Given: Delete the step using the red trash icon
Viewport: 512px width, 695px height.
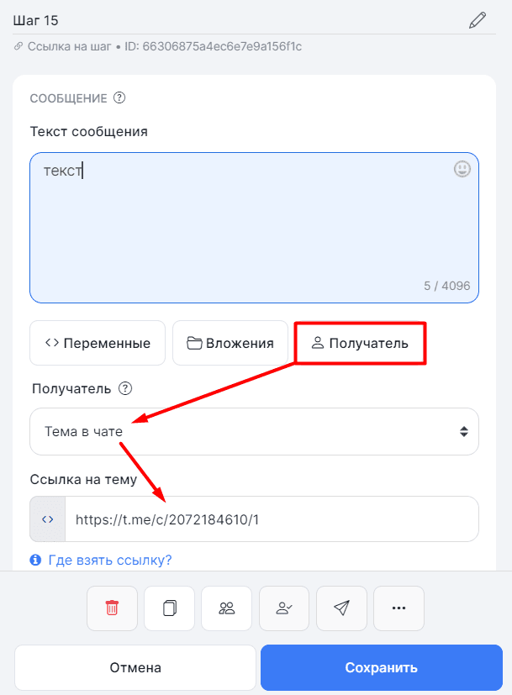Looking at the screenshot, I should [x=112, y=608].
